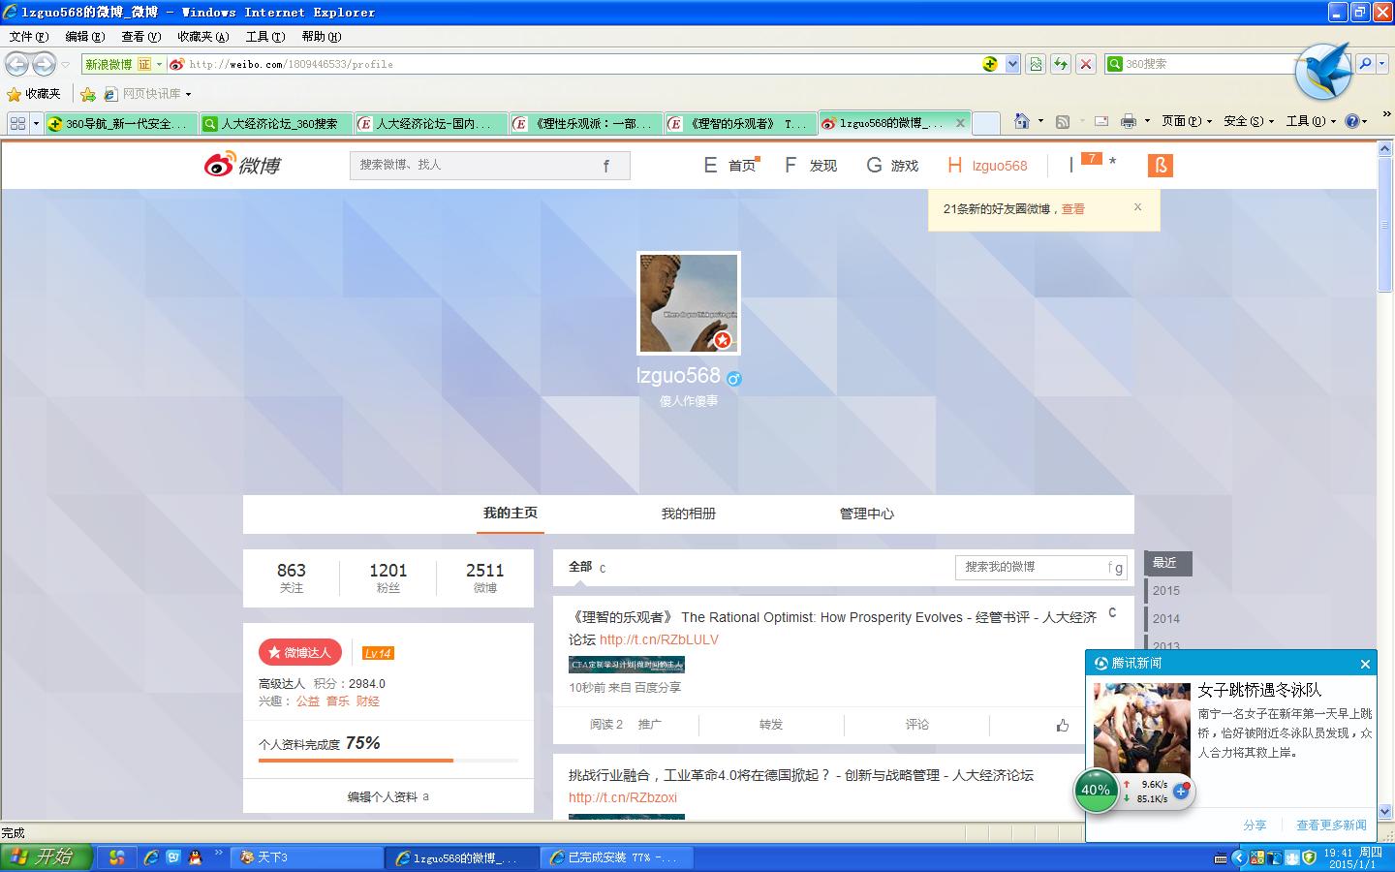1395x872 pixels.
Task: Click the lzguo568 profile avatar picture
Action: tap(689, 303)
